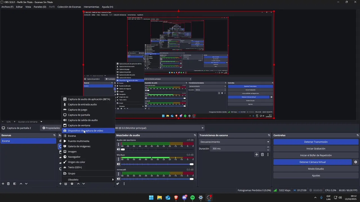
Task: Open source properties gear in the Fuentes toolbar
Action: (x=72, y=184)
